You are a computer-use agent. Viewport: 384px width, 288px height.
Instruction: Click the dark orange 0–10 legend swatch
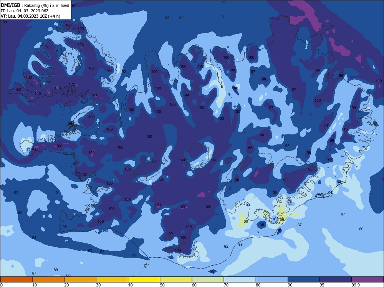tap(16, 280)
